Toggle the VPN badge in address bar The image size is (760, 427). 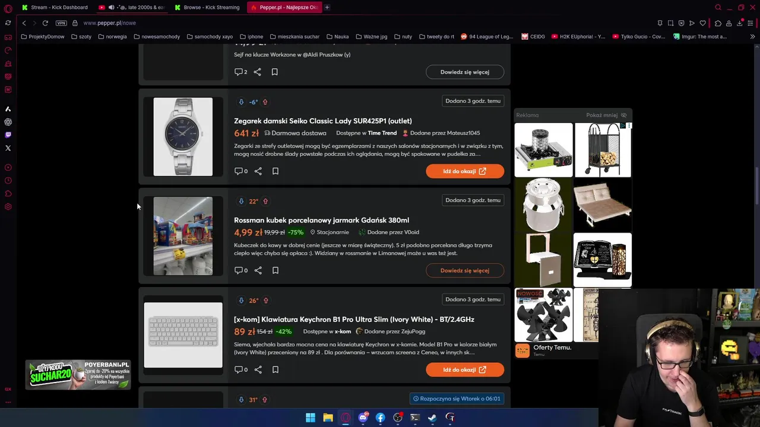click(61, 23)
